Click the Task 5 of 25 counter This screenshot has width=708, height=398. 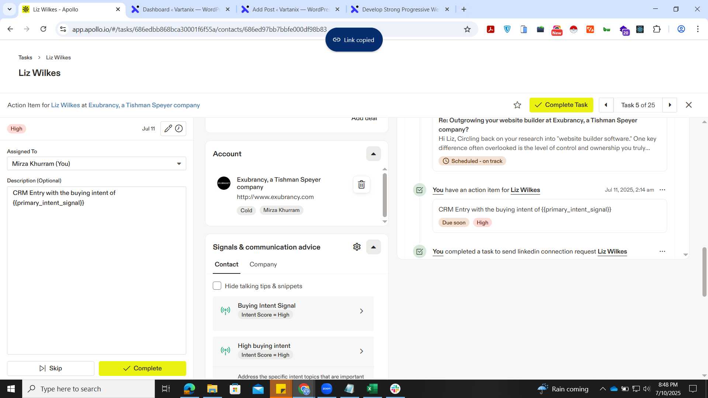pyautogui.click(x=638, y=105)
